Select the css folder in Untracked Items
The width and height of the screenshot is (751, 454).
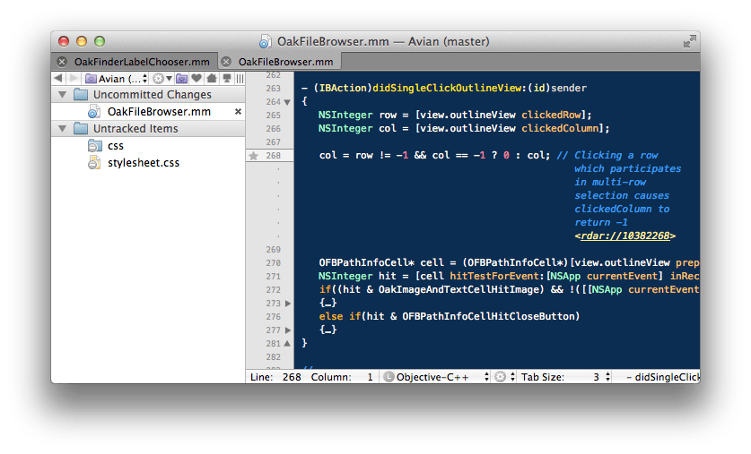click(x=115, y=146)
